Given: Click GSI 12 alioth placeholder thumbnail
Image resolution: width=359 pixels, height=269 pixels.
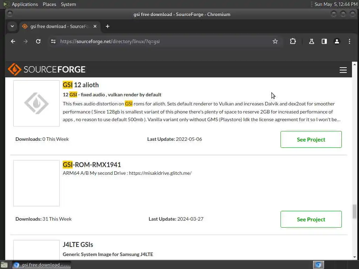Looking at the screenshot, I should [x=36, y=103].
